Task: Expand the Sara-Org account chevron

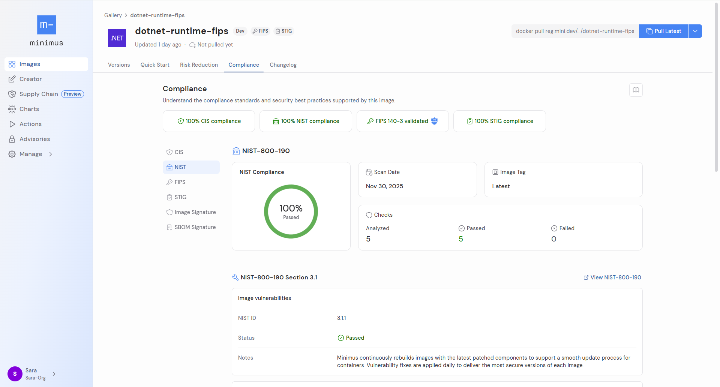Action: (x=54, y=374)
